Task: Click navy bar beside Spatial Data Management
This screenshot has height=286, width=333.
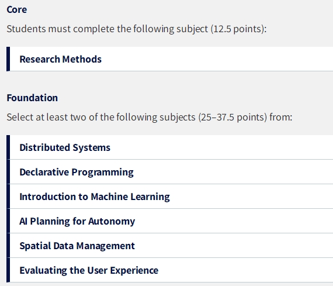Action: click(8, 246)
